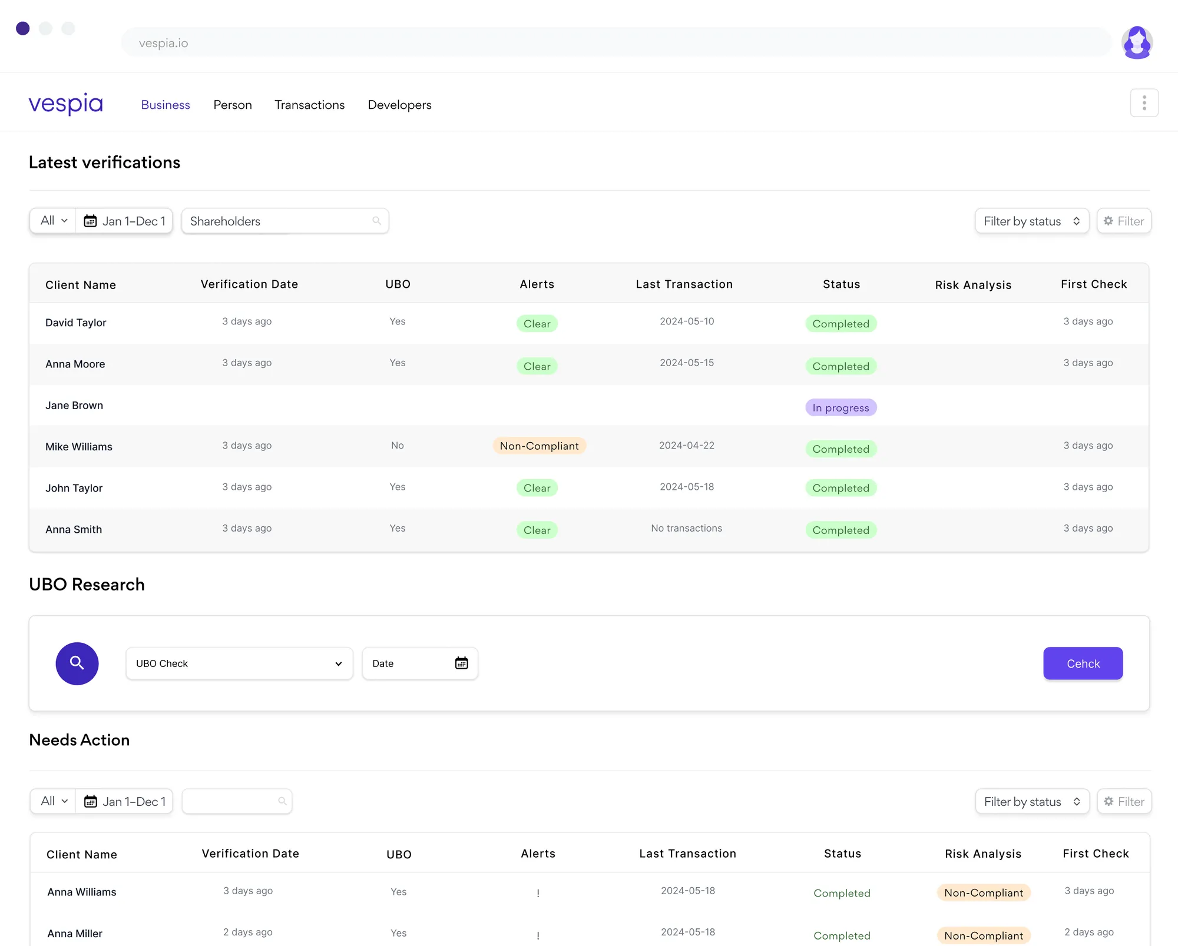Viewport: 1178px width, 946px height.
Task: Click Anna Miller's Non-Compliant risk badge
Action: click(984, 935)
